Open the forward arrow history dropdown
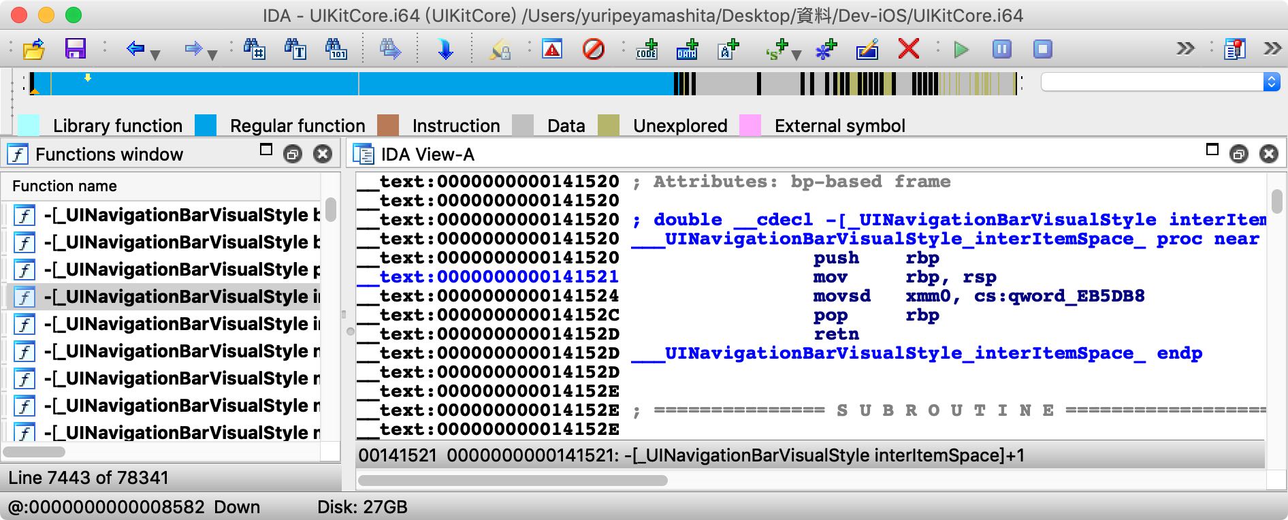This screenshot has width=1288, height=520. pos(212,54)
